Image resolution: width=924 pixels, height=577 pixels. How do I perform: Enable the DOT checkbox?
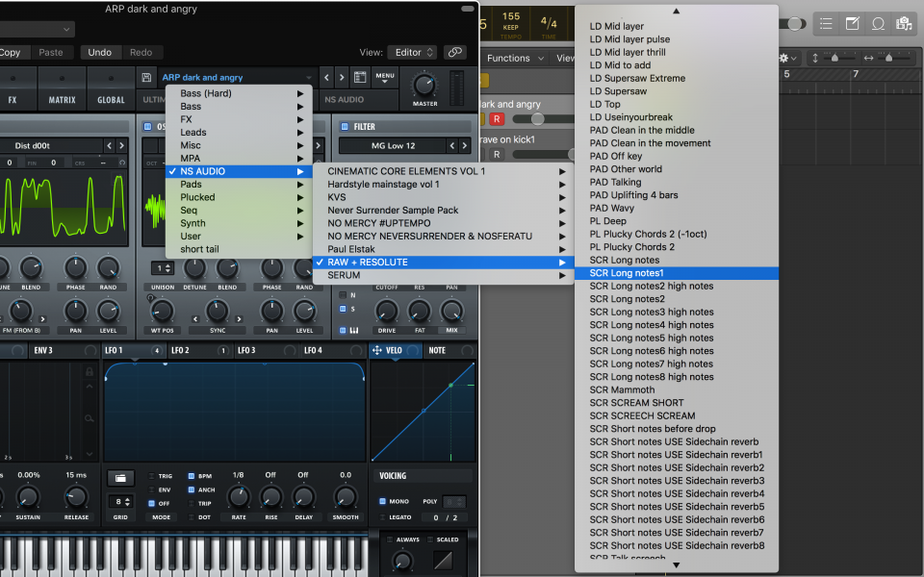[191, 517]
